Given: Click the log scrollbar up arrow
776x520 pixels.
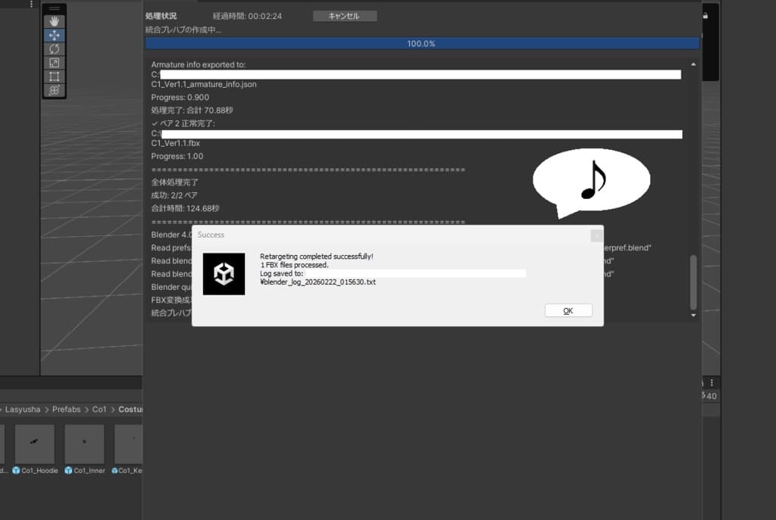Looking at the screenshot, I should tap(693, 64).
